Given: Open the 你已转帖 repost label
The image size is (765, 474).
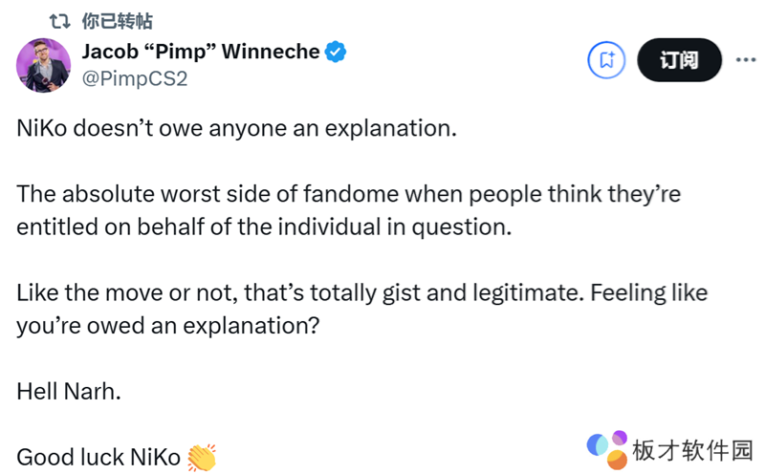Looking at the screenshot, I should (x=118, y=20).
